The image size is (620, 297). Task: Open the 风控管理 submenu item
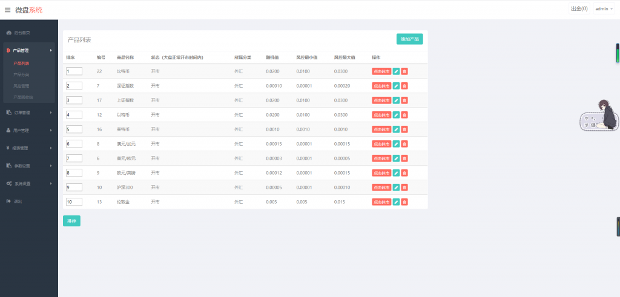point(21,86)
